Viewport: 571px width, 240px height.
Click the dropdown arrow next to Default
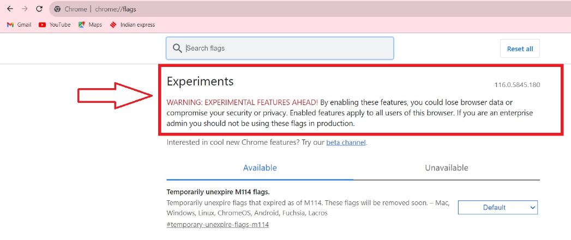tap(532, 208)
